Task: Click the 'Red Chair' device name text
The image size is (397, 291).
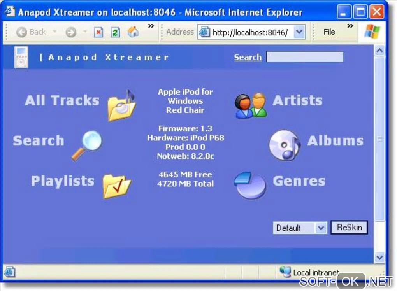Action: (x=185, y=110)
